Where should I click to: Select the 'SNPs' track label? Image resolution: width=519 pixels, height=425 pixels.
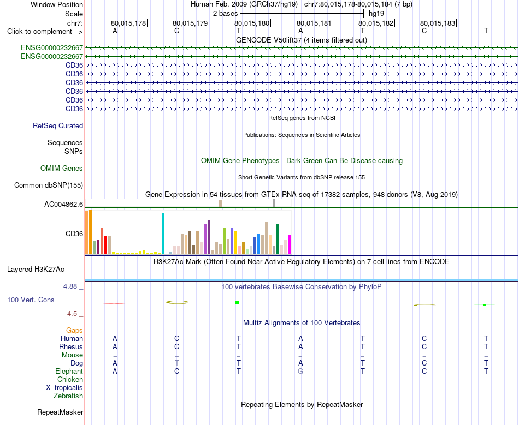[74, 151]
